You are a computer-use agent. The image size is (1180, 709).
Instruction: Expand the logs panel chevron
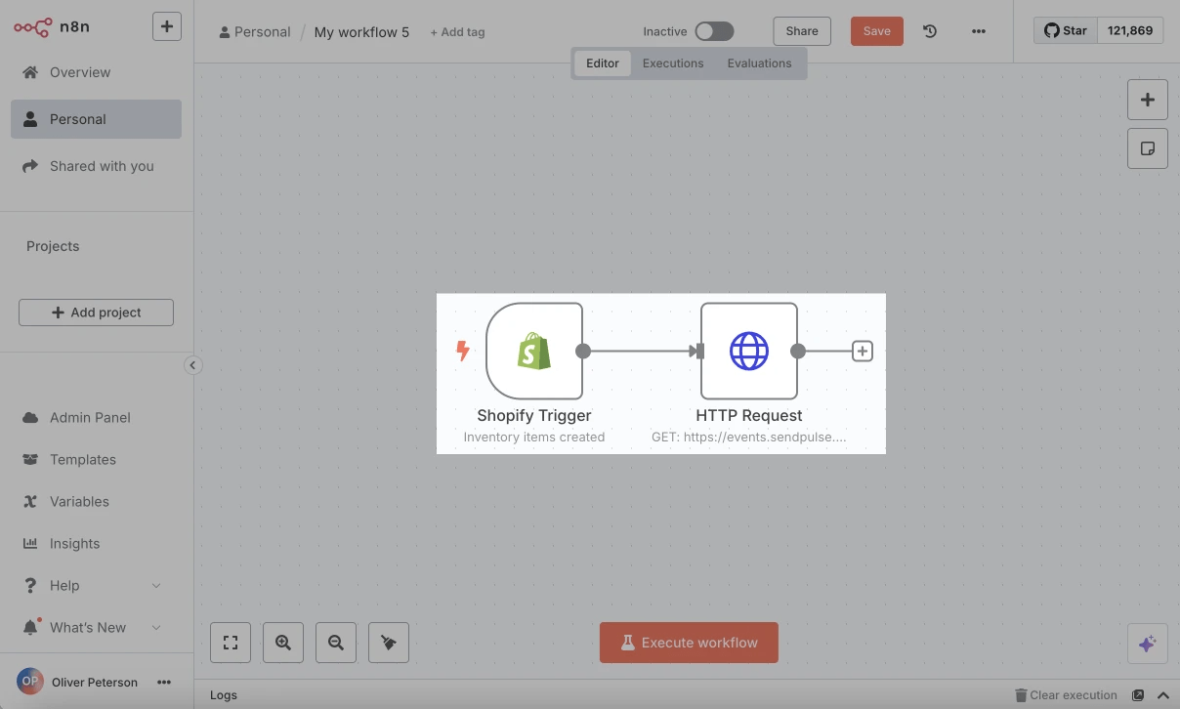coord(1163,695)
